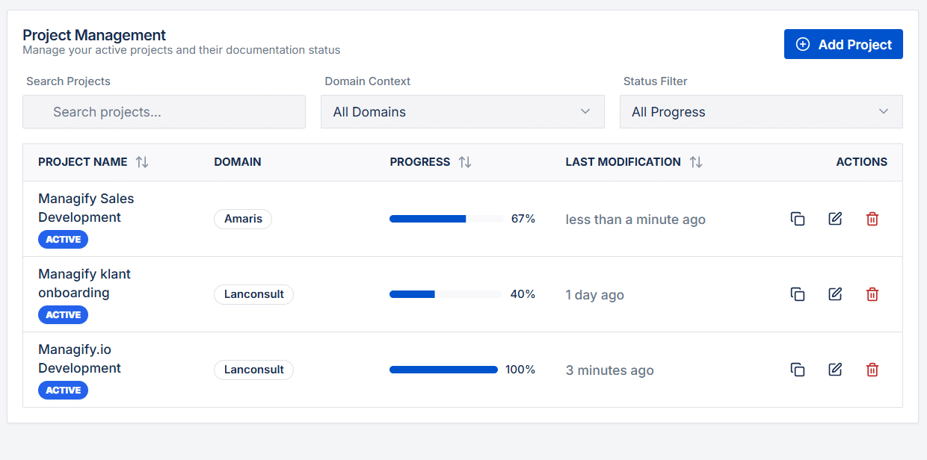Image resolution: width=927 pixels, height=460 pixels.
Task: Focus the Search projects input field
Action: point(164,112)
